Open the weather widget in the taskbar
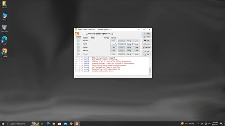The width and height of the screenshot is (225, 126). coord(188,124)
